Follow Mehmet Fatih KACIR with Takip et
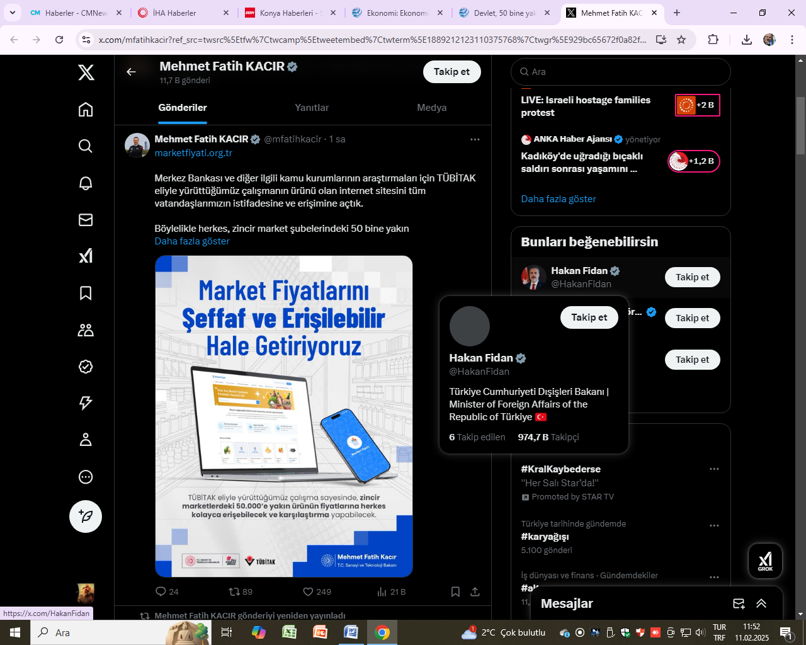 click(x=451, y=72)
